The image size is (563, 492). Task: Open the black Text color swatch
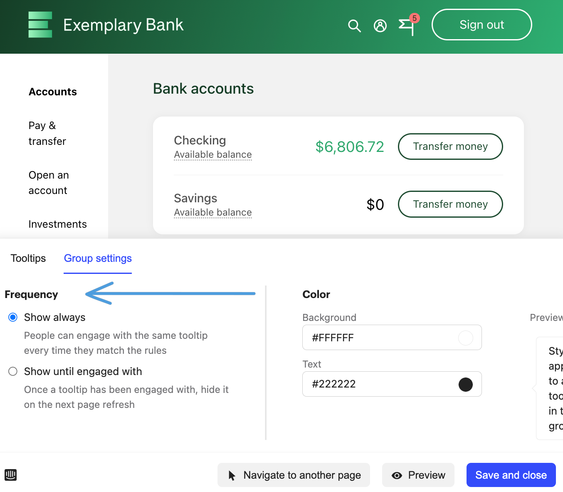click(x=465, y=384)
